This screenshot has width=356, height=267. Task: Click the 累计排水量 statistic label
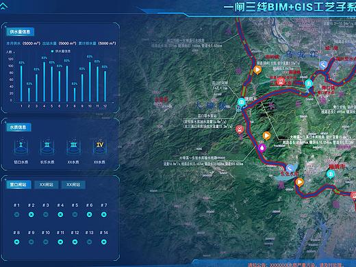tap(88, 43)
